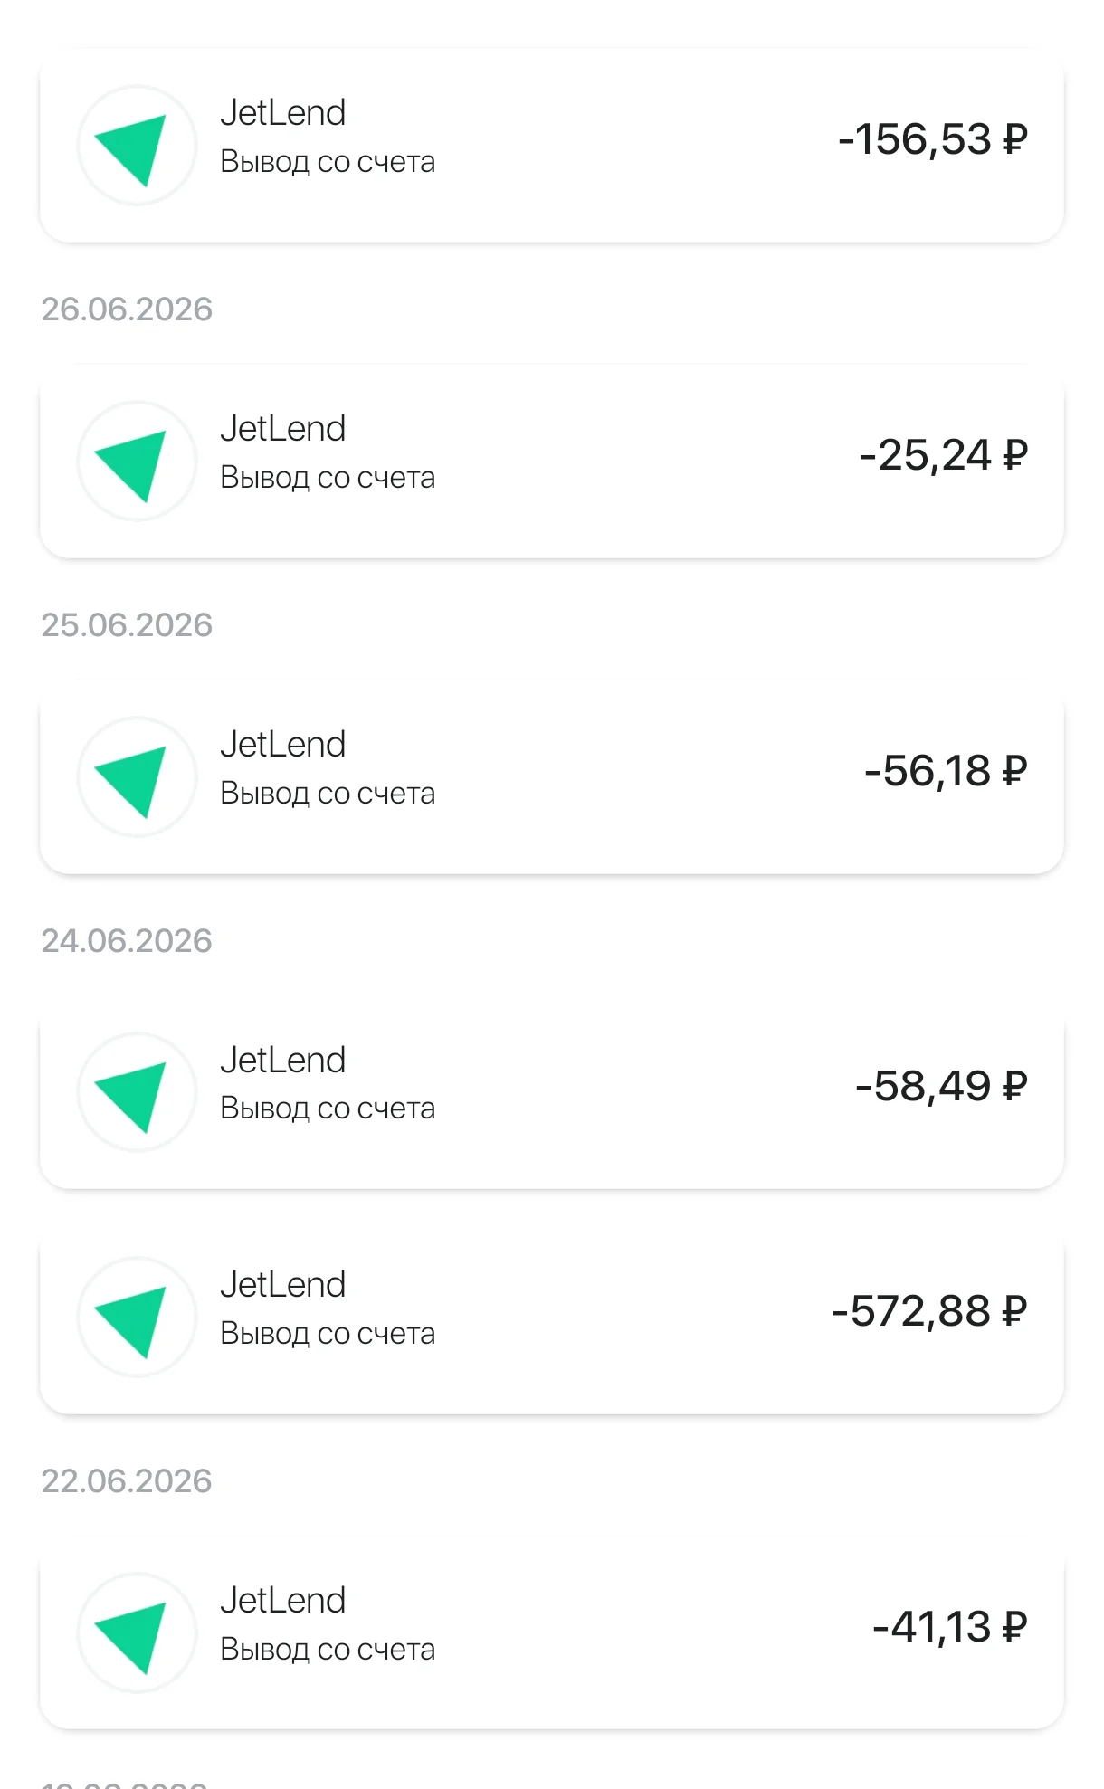Open the -58,49 ₽ withdrawal card
The height and width of the screenshot is (1789, 1104).
[x=552, y=1092]
